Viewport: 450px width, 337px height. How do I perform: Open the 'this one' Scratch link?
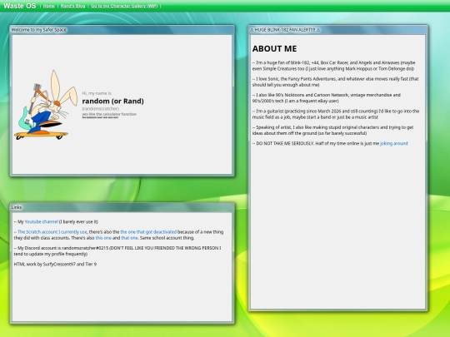point(103,238)
